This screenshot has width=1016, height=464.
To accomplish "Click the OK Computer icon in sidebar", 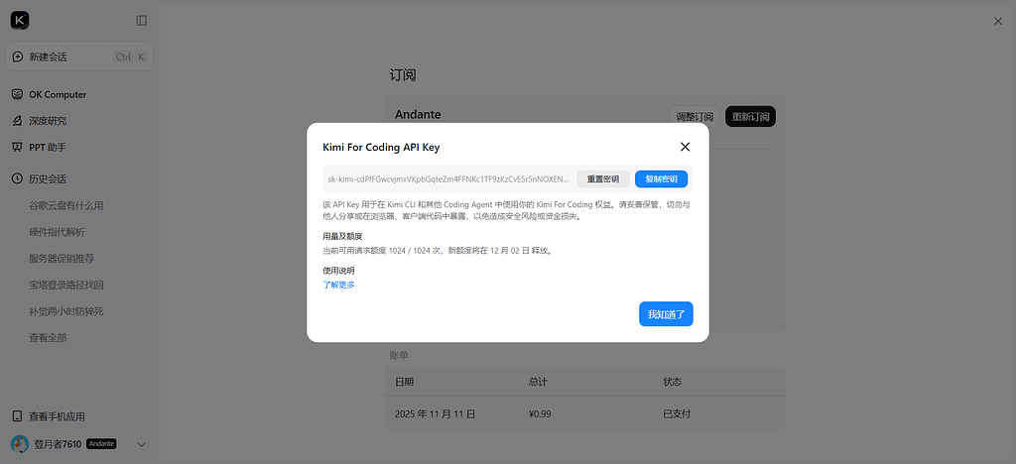I will pos(18,94).
